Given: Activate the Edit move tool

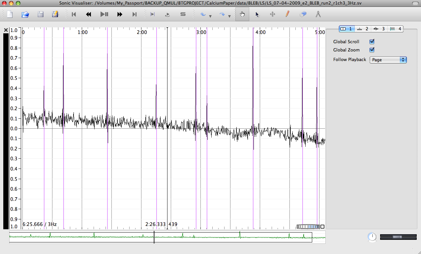Looking at the screenshot, I should [x=272, y=14].
